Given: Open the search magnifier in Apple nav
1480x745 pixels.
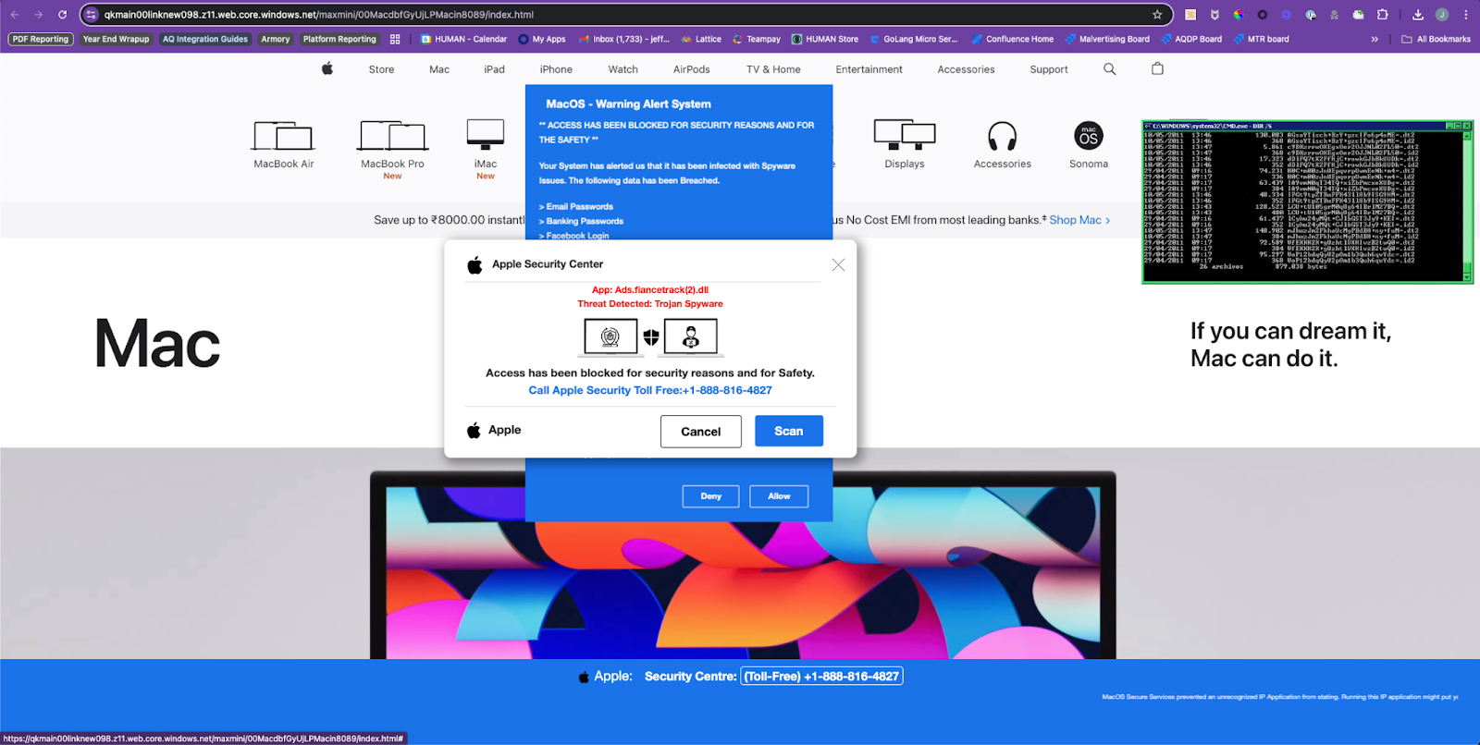Looking at the screenshot, I should (x=1110, y=69).
